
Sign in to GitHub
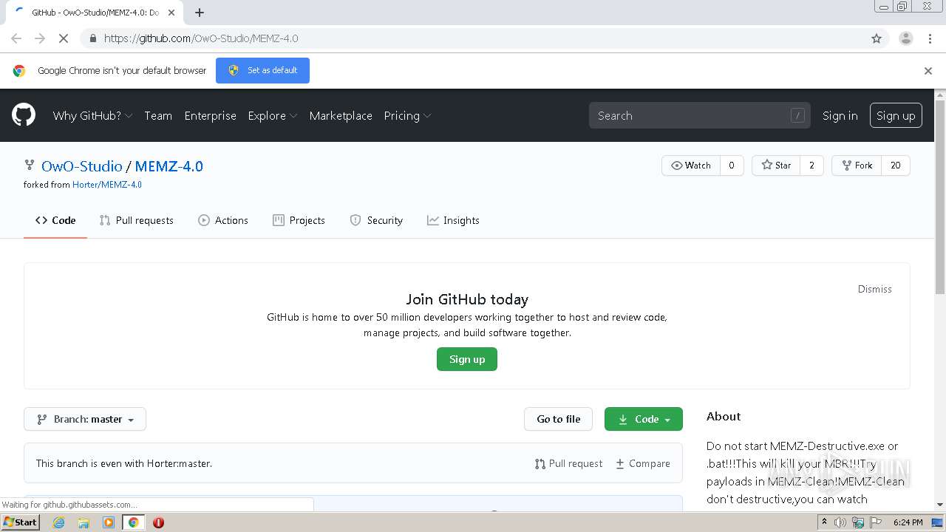pyautogui.click(x=840, y=115)
